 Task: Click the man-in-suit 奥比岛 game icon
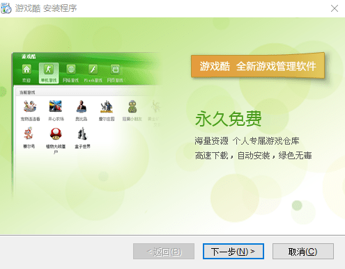pyautogui.click(x=82, y=106)
